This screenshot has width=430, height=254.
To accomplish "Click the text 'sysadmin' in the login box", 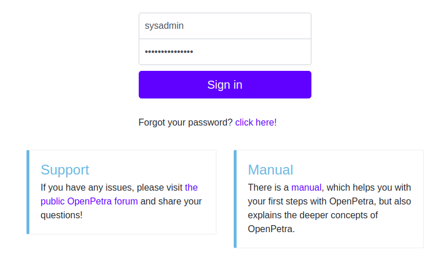I will (x=164, y=26).
